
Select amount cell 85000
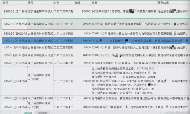83,48
